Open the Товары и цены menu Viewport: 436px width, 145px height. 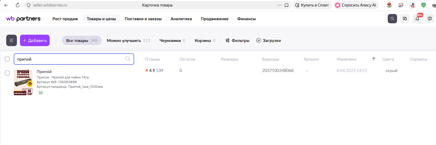(x=101, y=19)
